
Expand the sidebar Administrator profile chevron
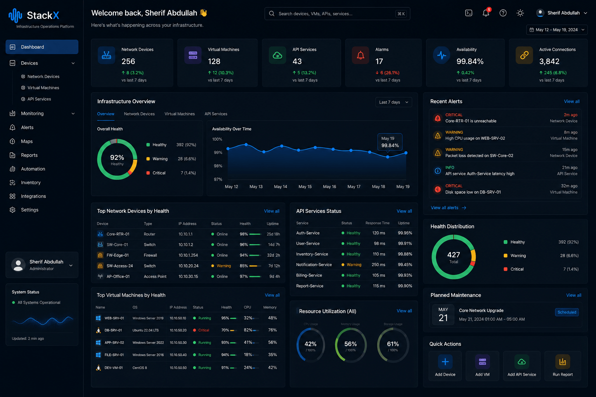point(71,266)
